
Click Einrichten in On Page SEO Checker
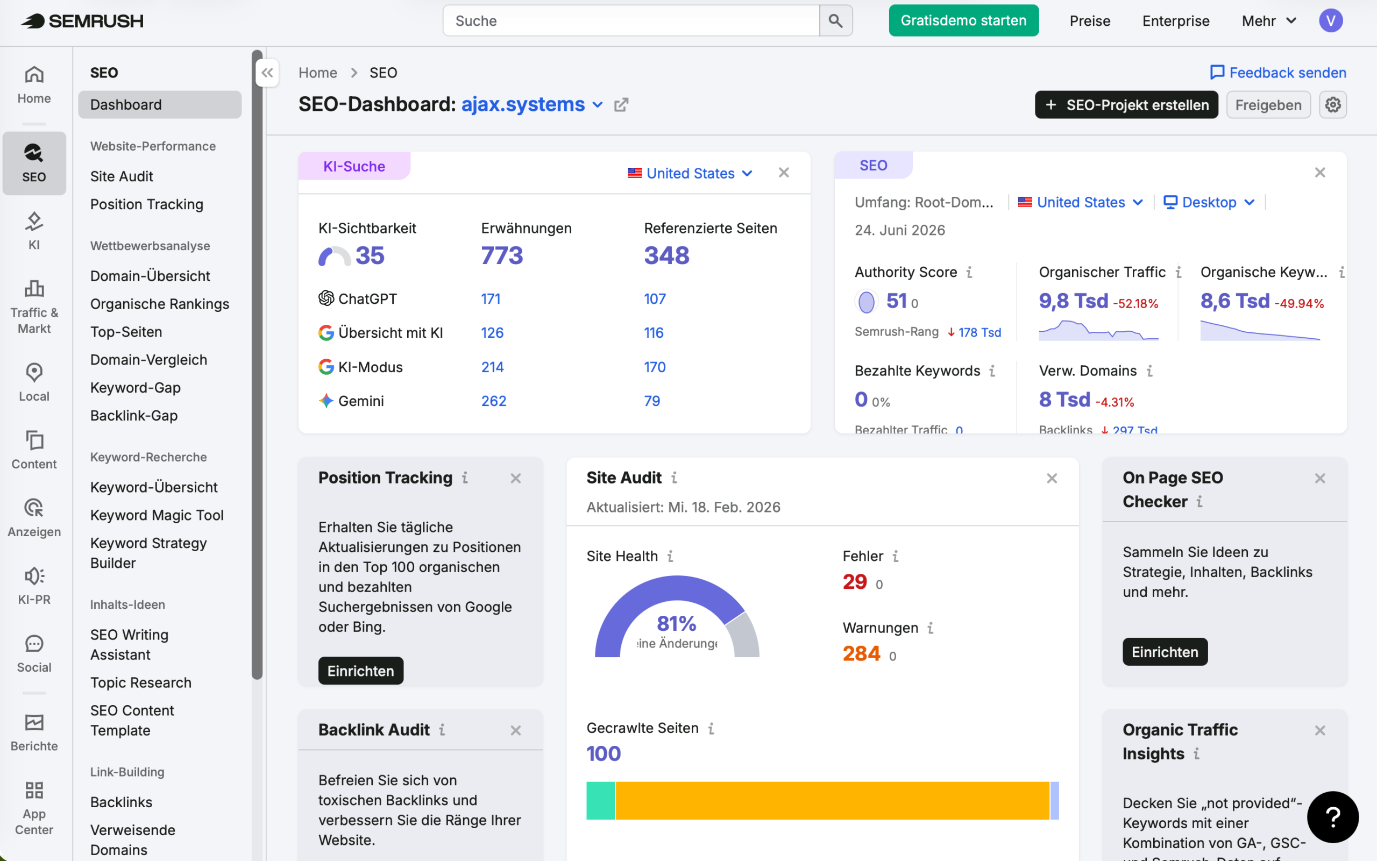tap(1165, 652)
